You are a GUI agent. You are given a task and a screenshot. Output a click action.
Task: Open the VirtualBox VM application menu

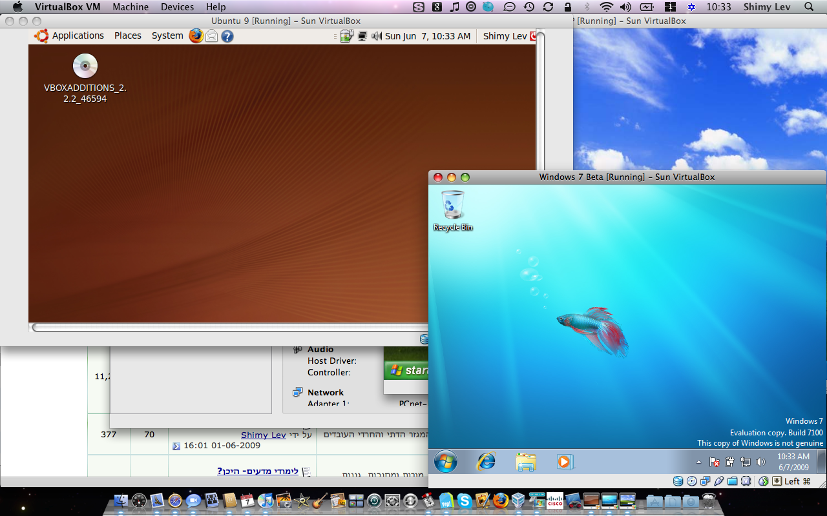(x=68, y=7)
